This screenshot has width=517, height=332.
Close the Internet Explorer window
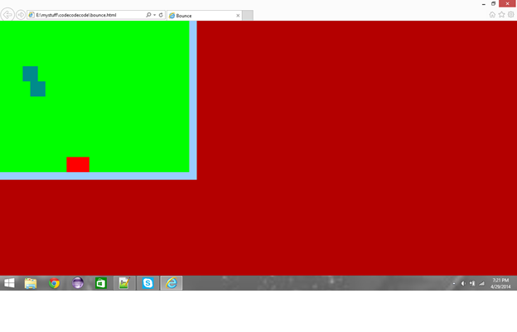[x=507, y=3]
